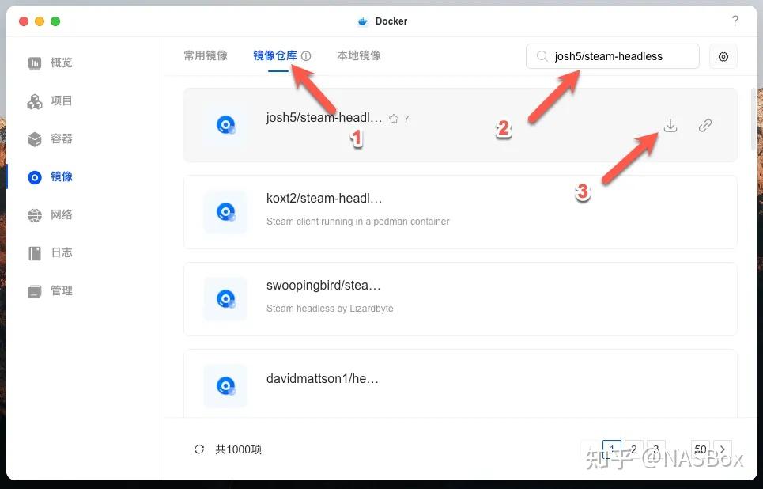Click the koxt2/steam-headless image thumbnail
The image size is (763, 489).
pos(225,212)
